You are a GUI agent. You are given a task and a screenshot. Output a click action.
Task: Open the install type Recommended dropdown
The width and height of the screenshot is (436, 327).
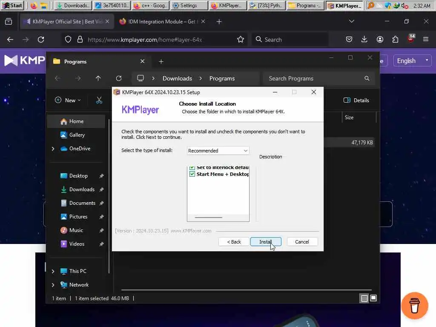click(x=218, y=150)
